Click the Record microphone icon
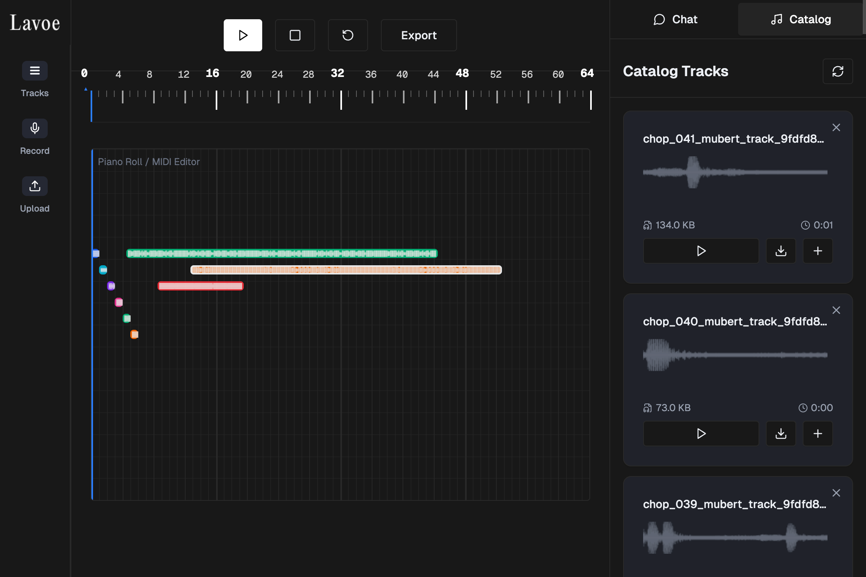Viewport: 866px width, 577px height. tap(34, 129)
